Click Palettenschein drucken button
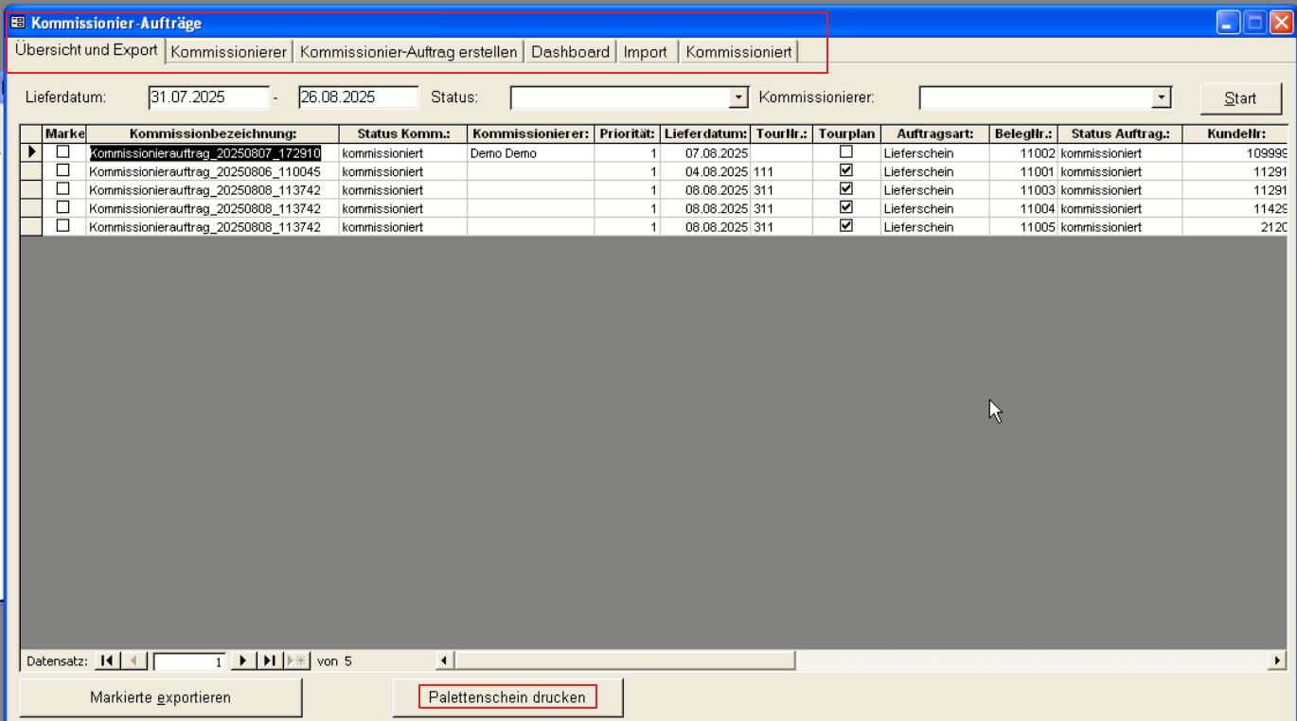1297x721 pixels. click(x=507, y=697)
